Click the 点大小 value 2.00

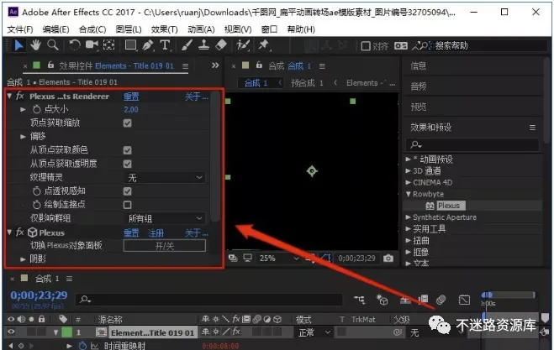pos(131,110)
